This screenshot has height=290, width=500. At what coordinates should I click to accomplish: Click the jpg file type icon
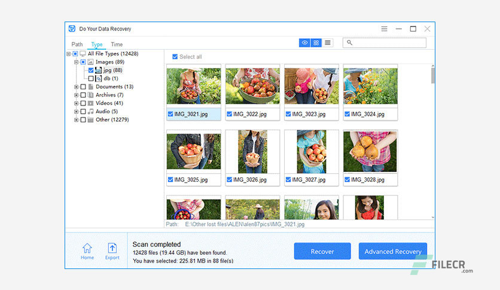click(x=98, y=70)
